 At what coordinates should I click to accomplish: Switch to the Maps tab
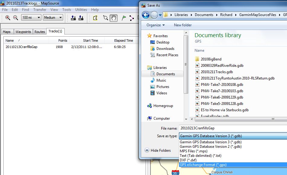click(x=7, y=32)
